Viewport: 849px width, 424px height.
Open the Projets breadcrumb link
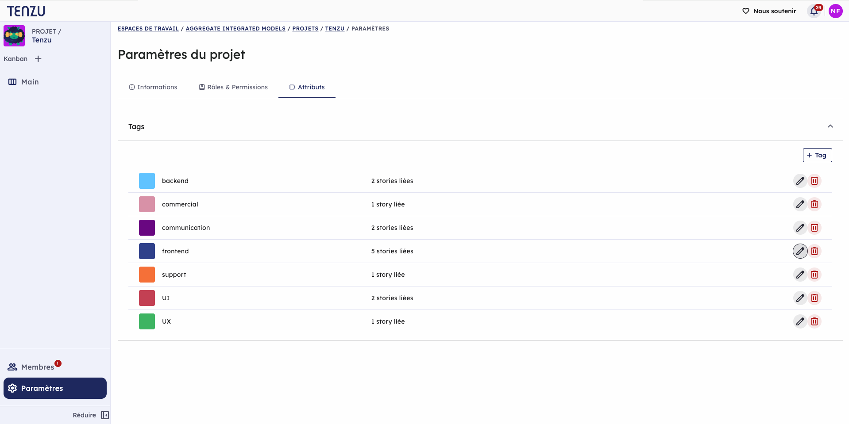(x=305, y=29)
